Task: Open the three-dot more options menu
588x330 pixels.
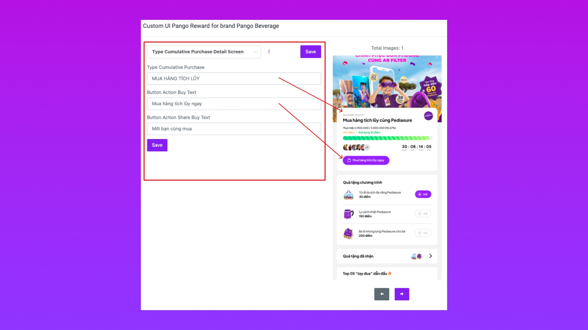Action: pyautogui.click(x=269, y=52)
